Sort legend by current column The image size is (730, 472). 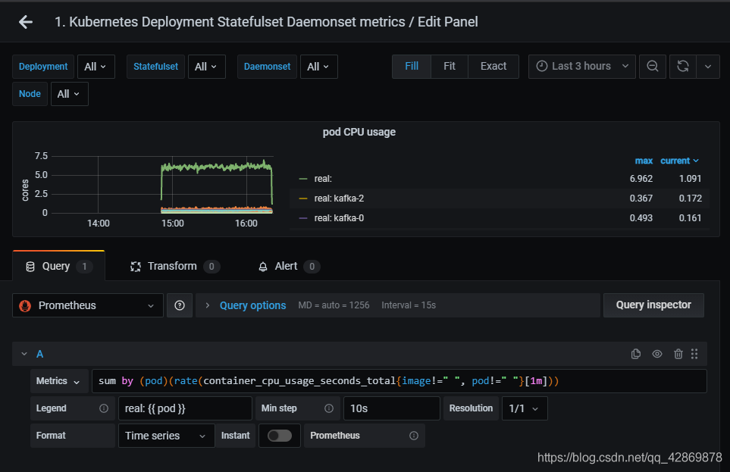coord(679,161)
